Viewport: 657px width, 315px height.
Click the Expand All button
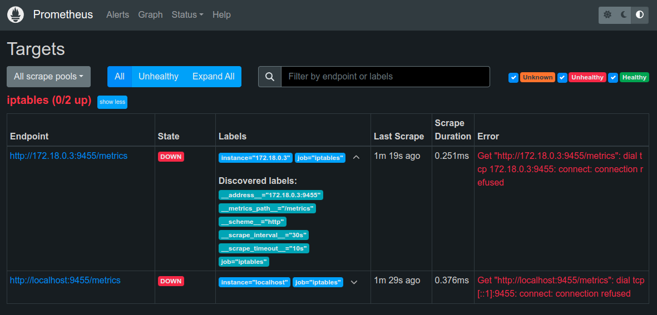213,77
